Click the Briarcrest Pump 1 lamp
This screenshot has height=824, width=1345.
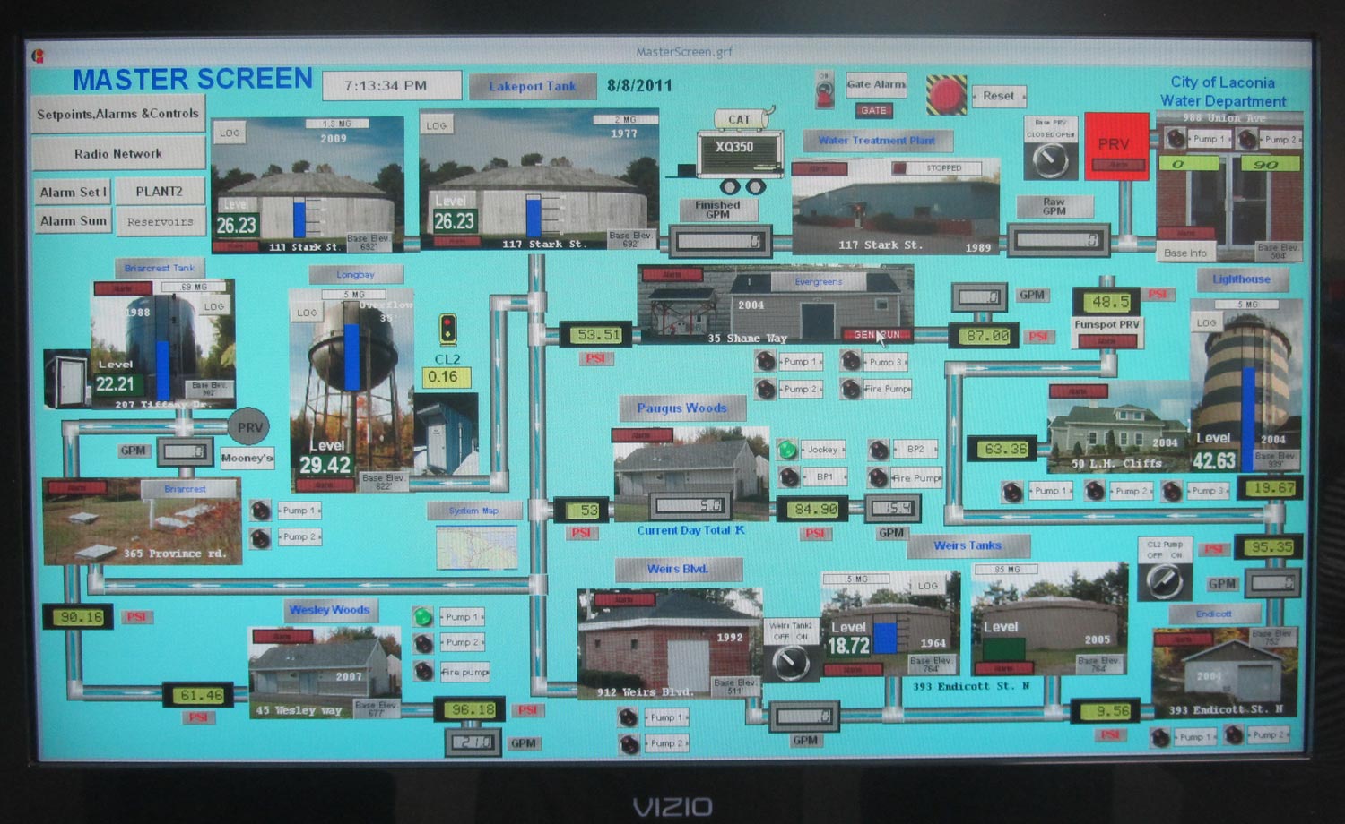coord(260,511)
